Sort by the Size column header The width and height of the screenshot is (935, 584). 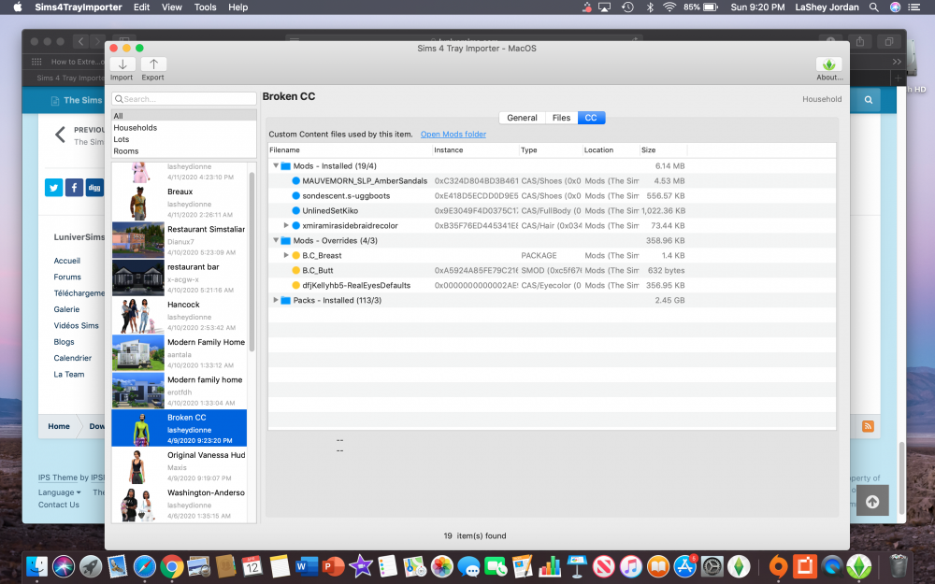(x=663, y=150)
